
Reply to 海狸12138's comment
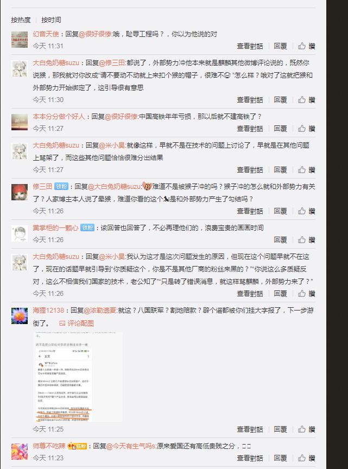280,429
